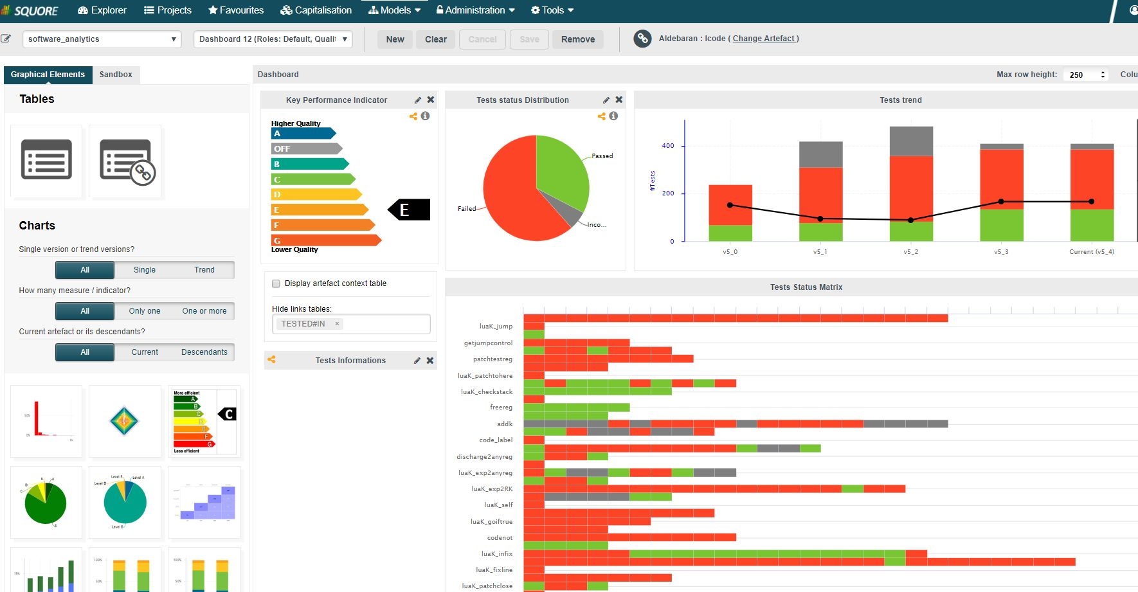Viewport: 1138px width, 592px height.
Task: Close the Tests status Distribution widget
Action: 619,100
